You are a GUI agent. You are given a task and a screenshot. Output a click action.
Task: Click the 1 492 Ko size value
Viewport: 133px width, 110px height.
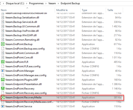click(x=117, y=26)
